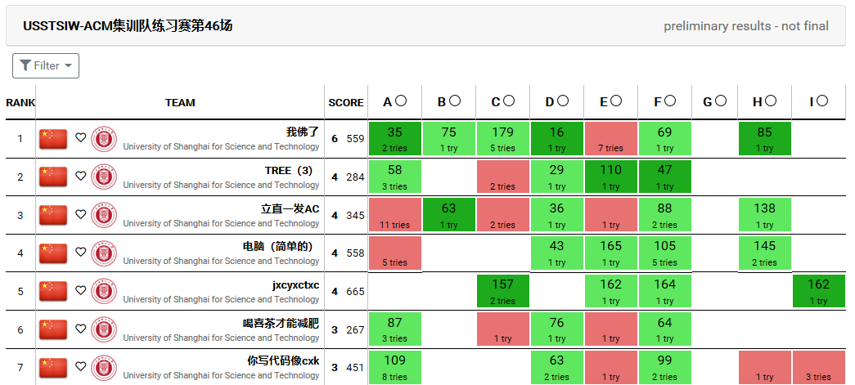Click the circle icon beside problem I
Image resolution: width=855 pixels, height=385 pixels.
pos(822,101)
